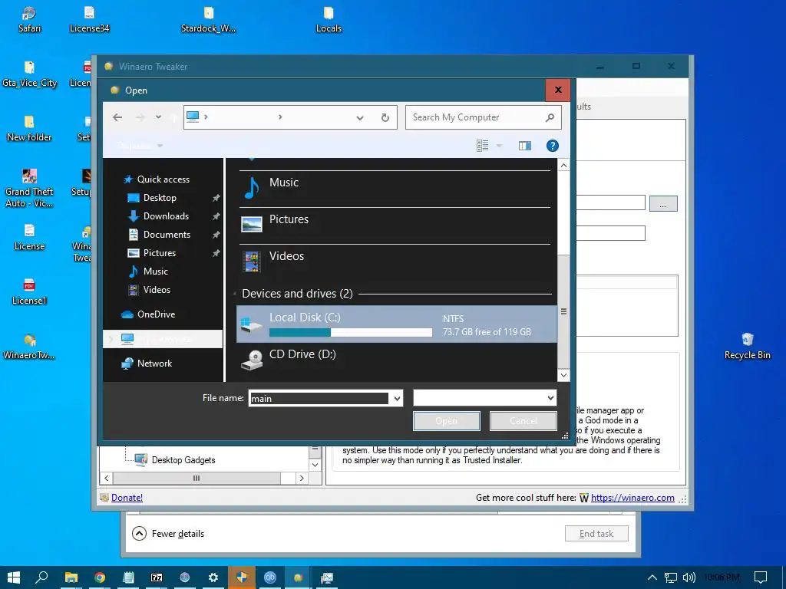Open Settings gear on taskbar
The image size is (786, 589).
(213, 577)
